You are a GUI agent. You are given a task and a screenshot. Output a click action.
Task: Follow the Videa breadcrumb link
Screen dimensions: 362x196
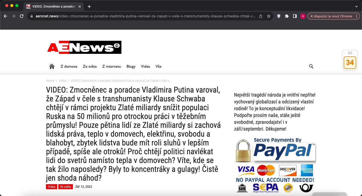62,81
